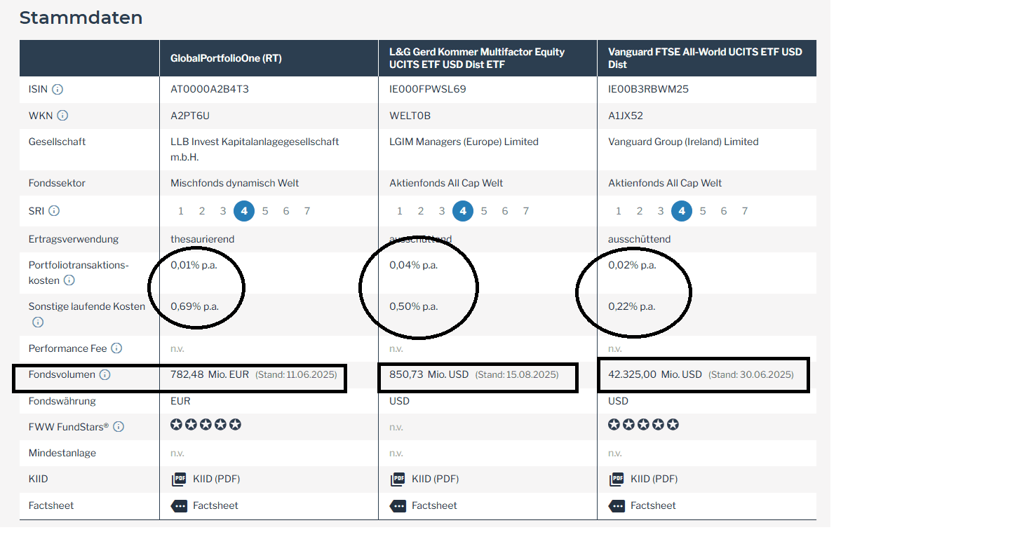
Task: Open KIID (PDF) link for L&G Gerd Kommer ETF
Action: 435,479
